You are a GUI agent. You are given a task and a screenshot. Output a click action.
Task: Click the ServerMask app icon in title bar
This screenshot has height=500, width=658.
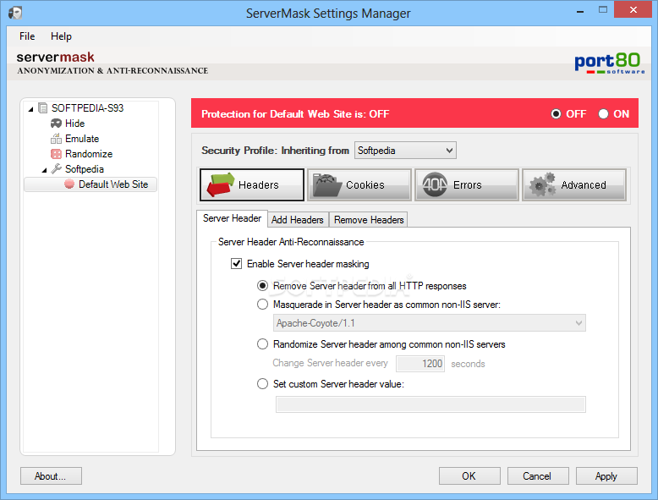pyautogui.click(x=15, y=13)
